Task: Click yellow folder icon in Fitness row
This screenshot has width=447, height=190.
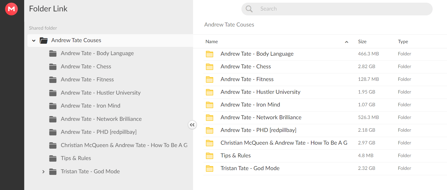Action: coord(210,79)
